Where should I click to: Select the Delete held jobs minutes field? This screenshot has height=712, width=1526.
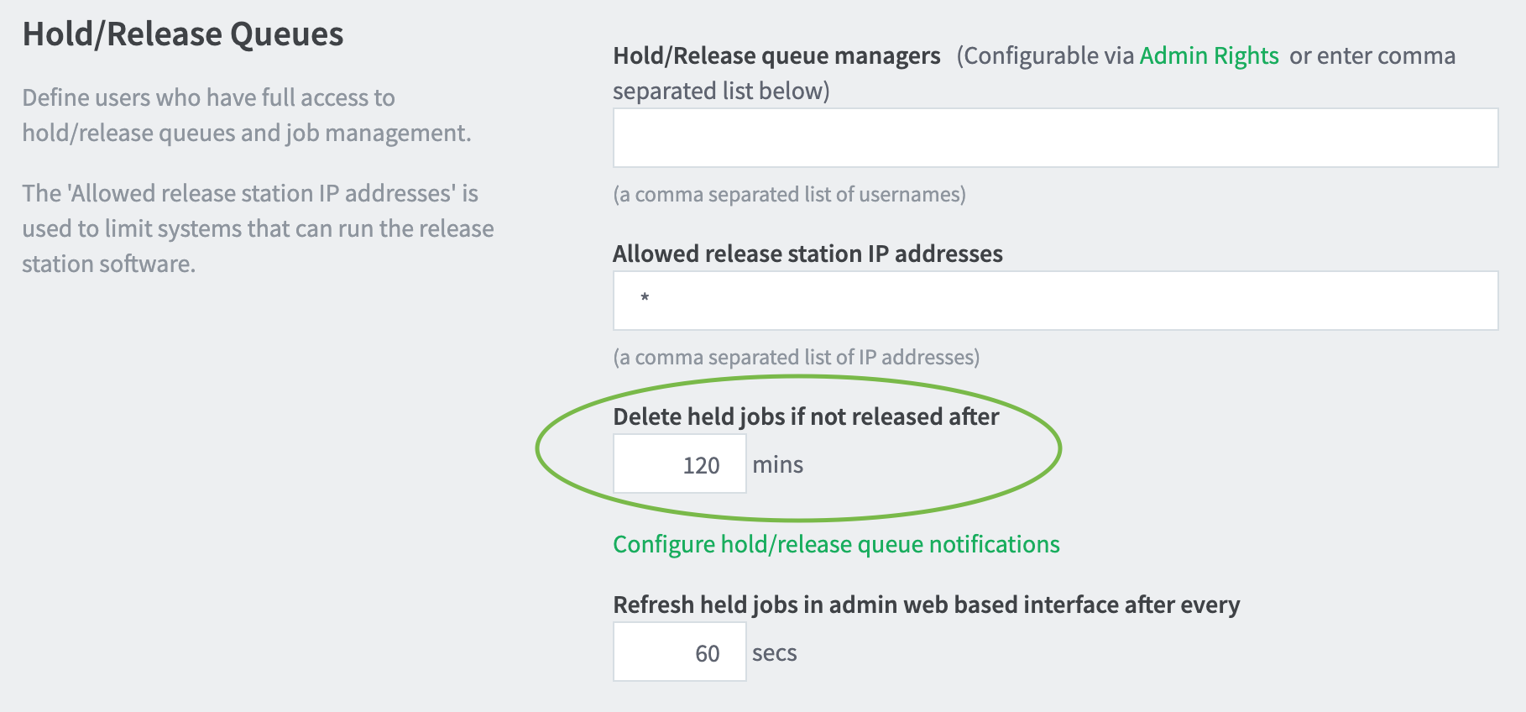tap(679, 463)
